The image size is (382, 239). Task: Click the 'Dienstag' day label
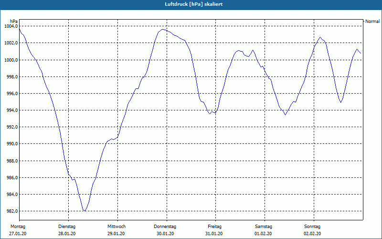(x=67, y=227)
